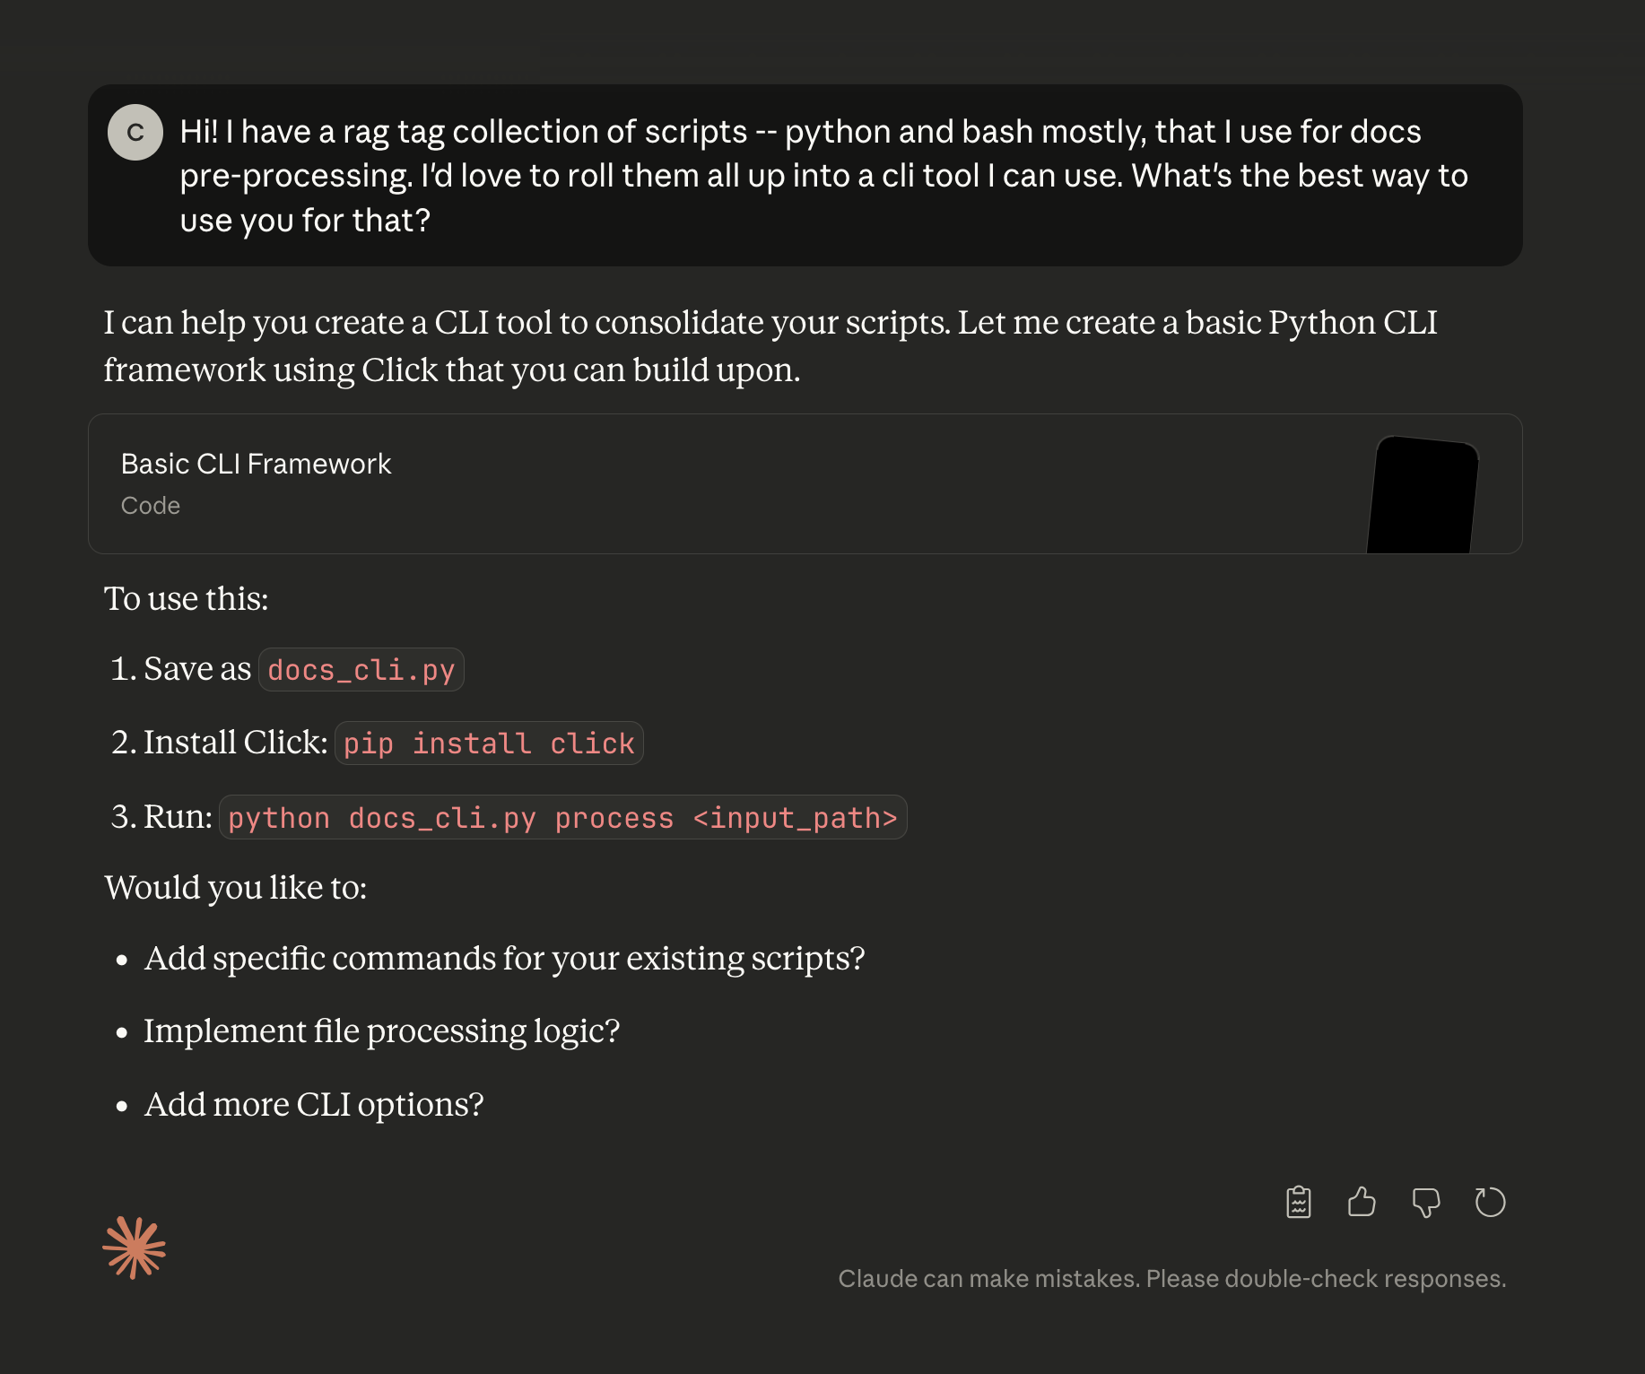1645x1374 pixels.
Task: Retry generating the response
Action: (x=1490, y=1202)
